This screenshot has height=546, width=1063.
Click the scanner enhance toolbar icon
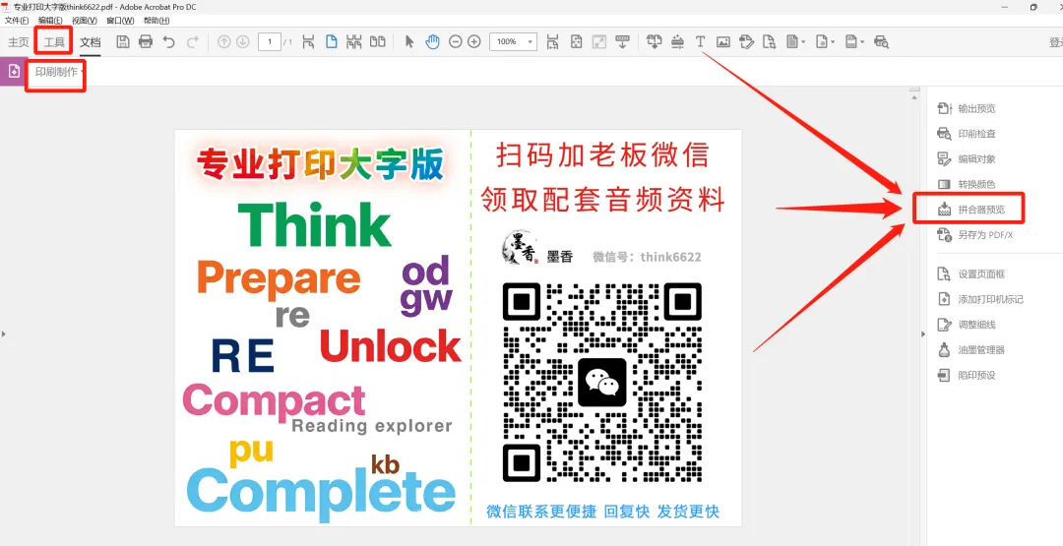click(x=677, y=42)
